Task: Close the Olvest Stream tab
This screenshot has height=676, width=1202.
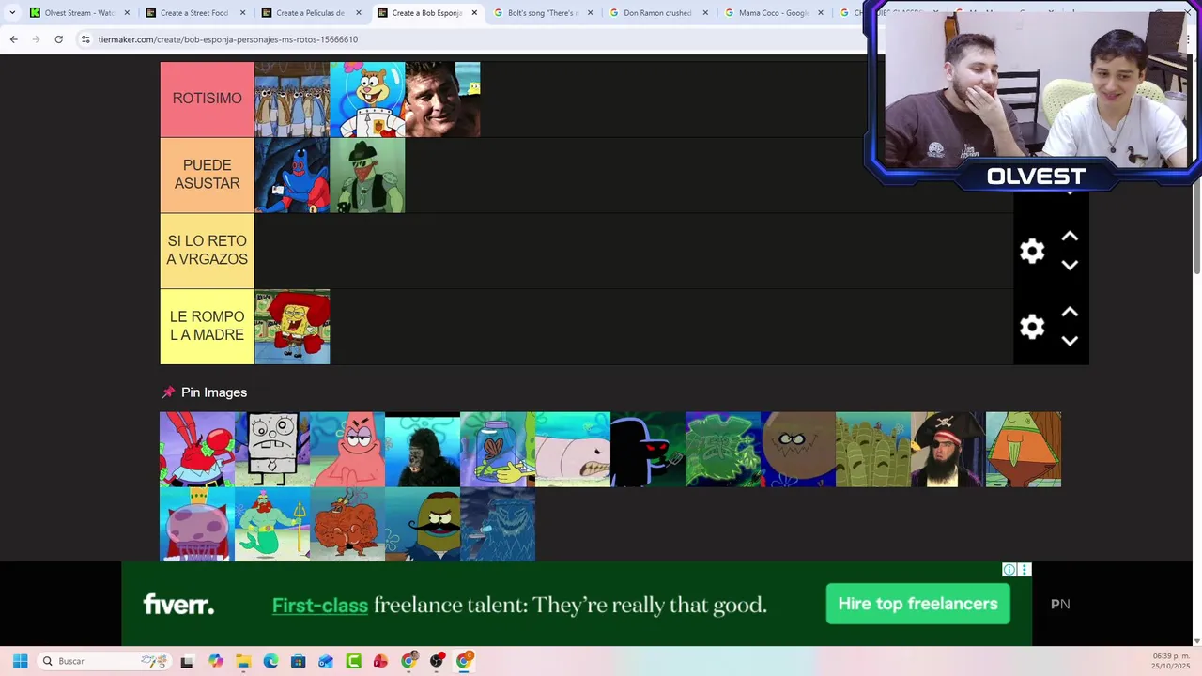Action: coord(127,13)
